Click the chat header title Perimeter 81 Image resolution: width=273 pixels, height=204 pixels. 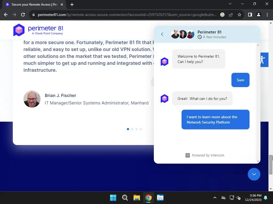point(210,32)
